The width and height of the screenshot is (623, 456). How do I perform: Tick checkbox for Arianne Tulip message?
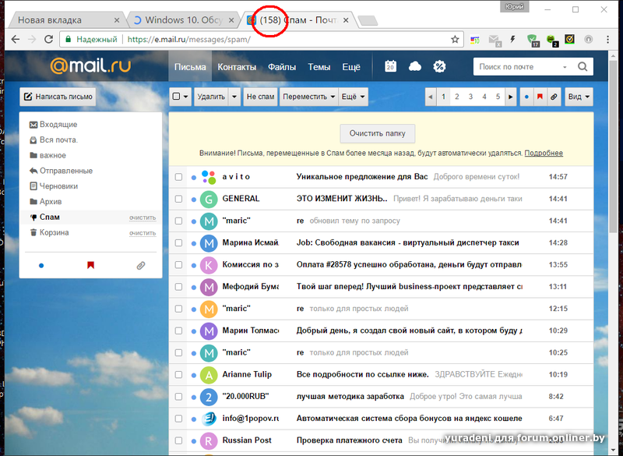178,374
